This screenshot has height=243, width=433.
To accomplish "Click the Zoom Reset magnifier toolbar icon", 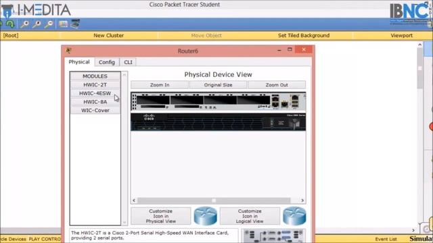I will (37, 24).
